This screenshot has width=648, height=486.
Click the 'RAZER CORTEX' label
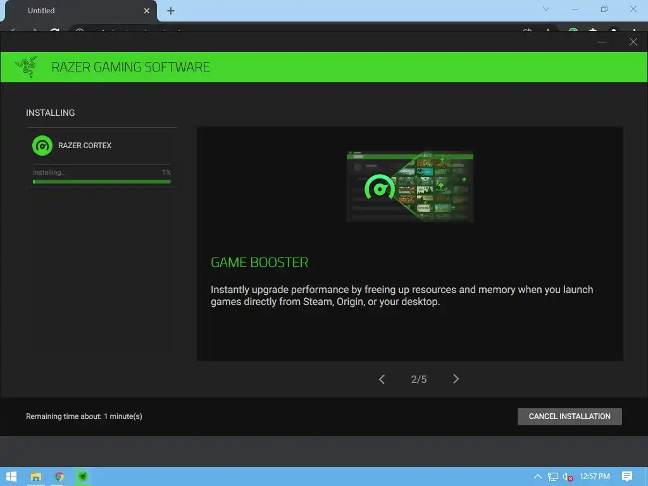[x=85, y=146]
